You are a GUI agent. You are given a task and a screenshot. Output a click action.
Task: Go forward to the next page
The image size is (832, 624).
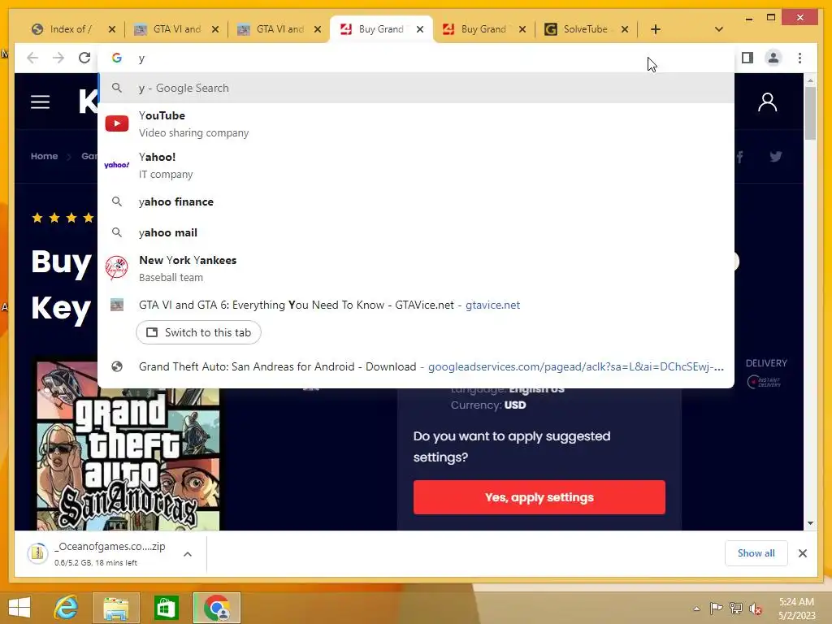58,58
